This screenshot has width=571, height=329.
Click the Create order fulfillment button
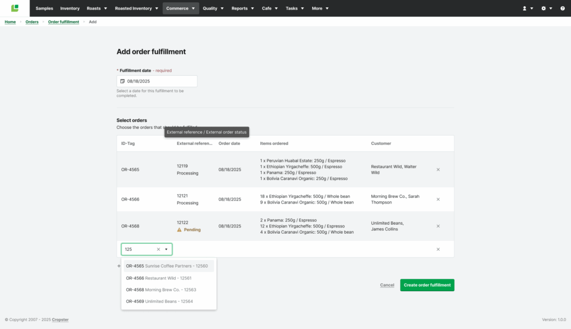point(427,285)
